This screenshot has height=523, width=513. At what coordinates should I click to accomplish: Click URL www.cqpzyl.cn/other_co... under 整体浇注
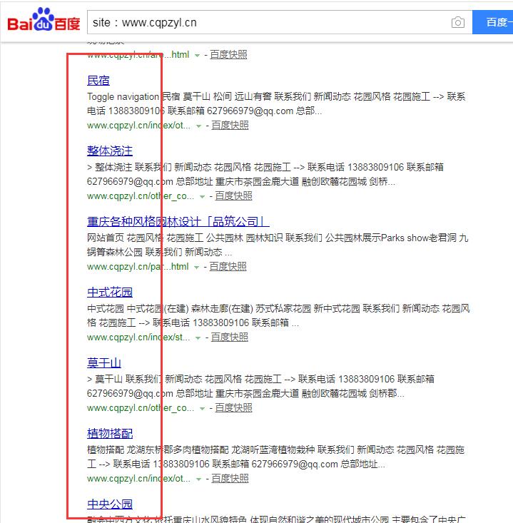point(141,196)
